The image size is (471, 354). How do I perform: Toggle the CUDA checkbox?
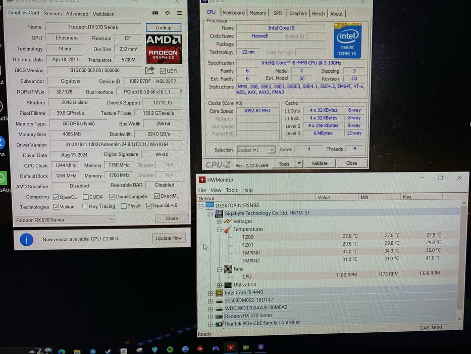86,197
